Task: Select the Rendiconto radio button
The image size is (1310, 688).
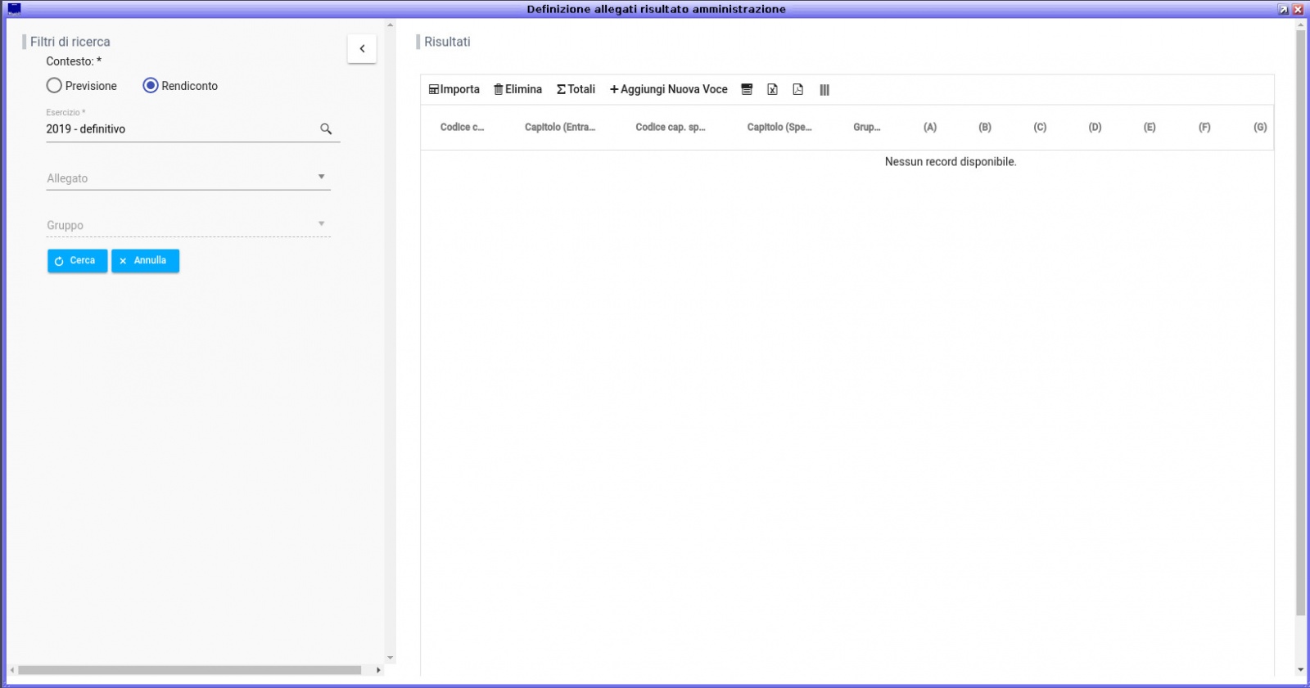Action: (151, 86)
